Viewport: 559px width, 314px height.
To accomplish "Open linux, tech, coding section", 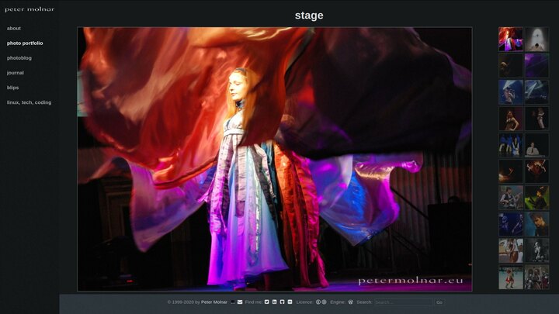I will (x=29, y=102).
